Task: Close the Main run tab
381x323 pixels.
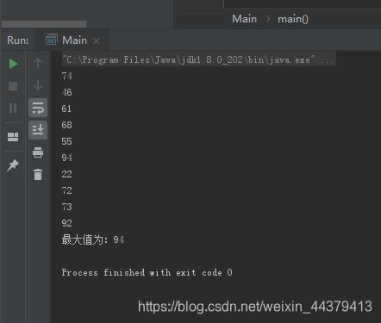Action: pos(97,41)
